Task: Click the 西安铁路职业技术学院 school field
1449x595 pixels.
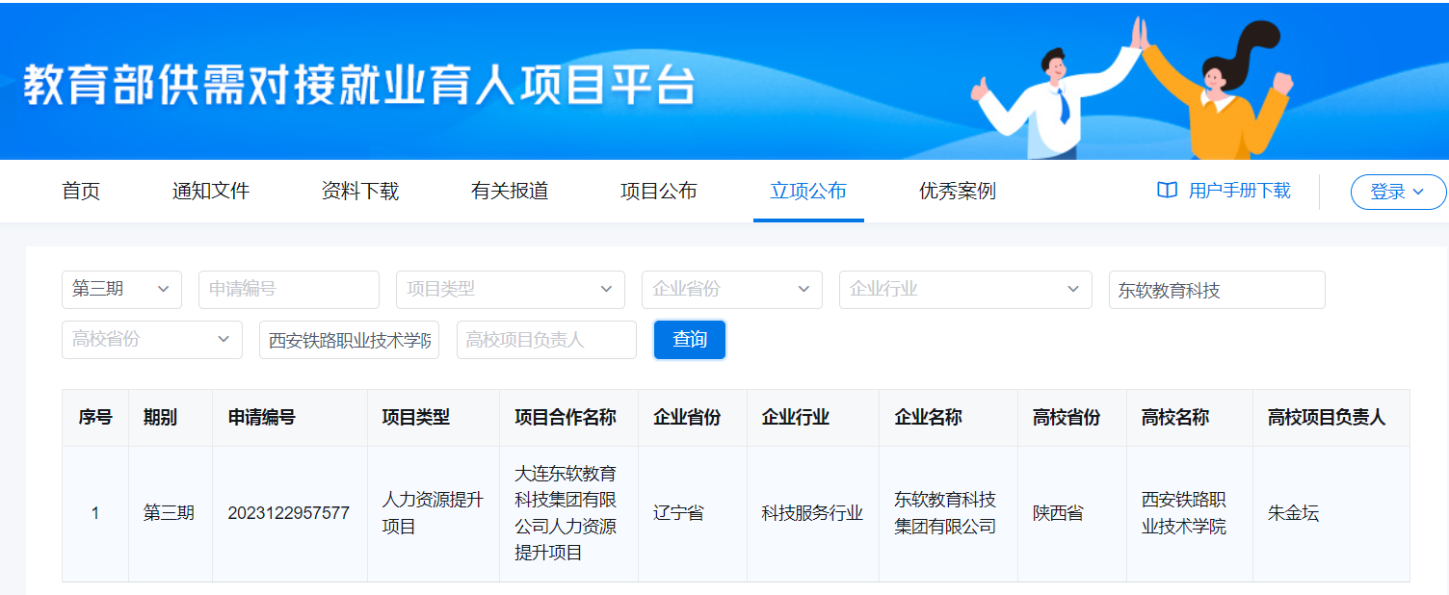Action: click(349, 340)
